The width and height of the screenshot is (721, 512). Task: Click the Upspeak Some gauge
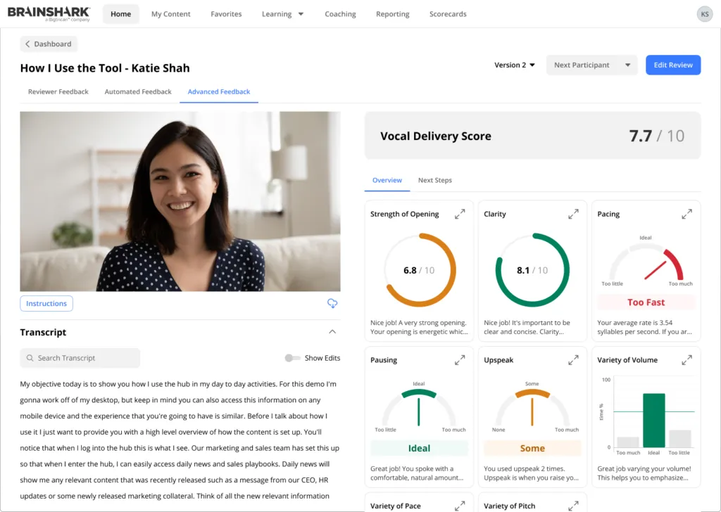532,408
